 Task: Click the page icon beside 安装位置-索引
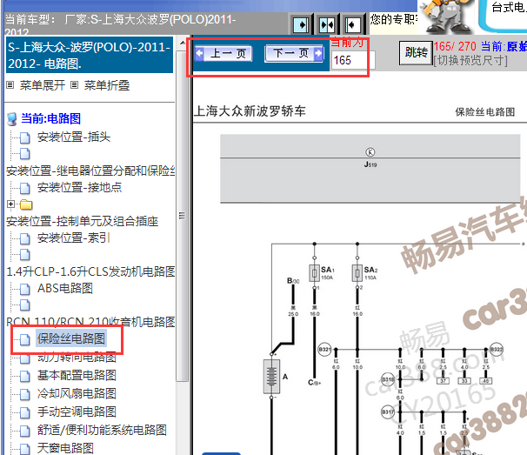click(x=24, y=238)
